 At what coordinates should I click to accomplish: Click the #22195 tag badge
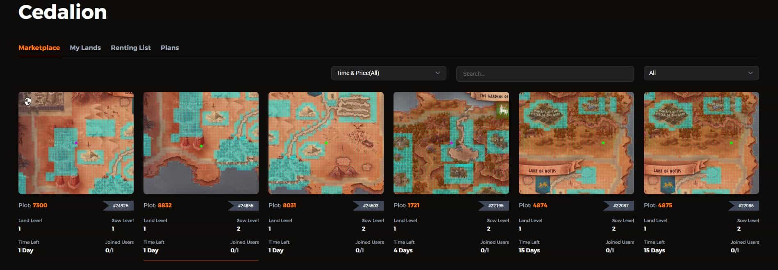click(x=494, y=206)
